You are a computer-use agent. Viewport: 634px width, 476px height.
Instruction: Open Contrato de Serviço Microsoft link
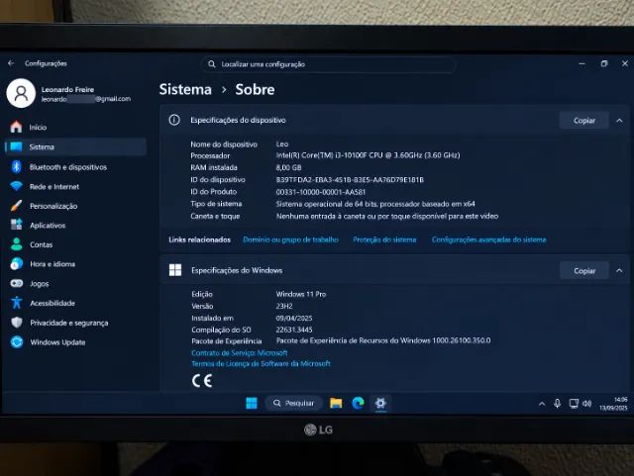(240, 352)
